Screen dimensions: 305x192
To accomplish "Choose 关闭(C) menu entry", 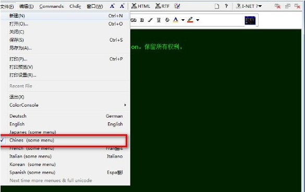I will tap(65, 32).
